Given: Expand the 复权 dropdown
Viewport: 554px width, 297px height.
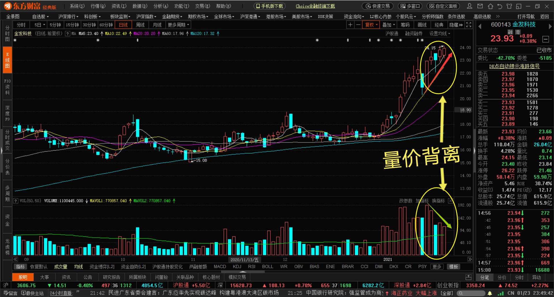Looking at the screenshot, I should (371, 25).
